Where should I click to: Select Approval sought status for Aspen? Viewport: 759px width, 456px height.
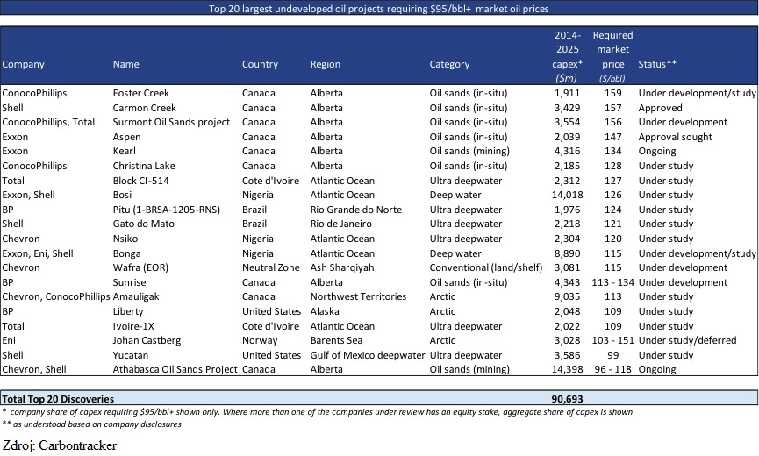(x=676, y=137)
